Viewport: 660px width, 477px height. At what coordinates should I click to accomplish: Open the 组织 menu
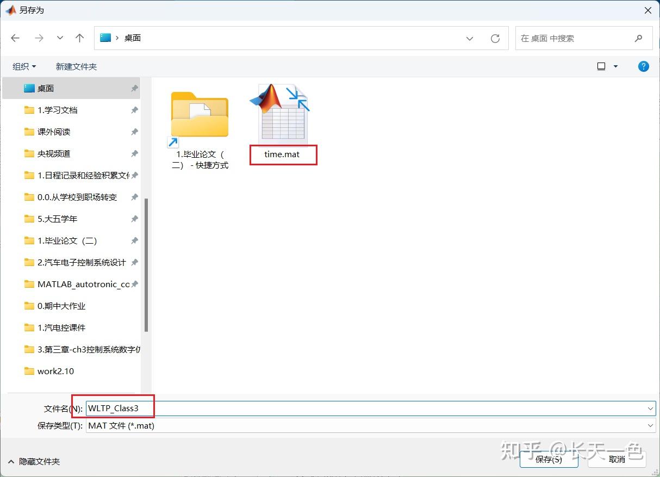pyautogui.click(x=23, y=66)
